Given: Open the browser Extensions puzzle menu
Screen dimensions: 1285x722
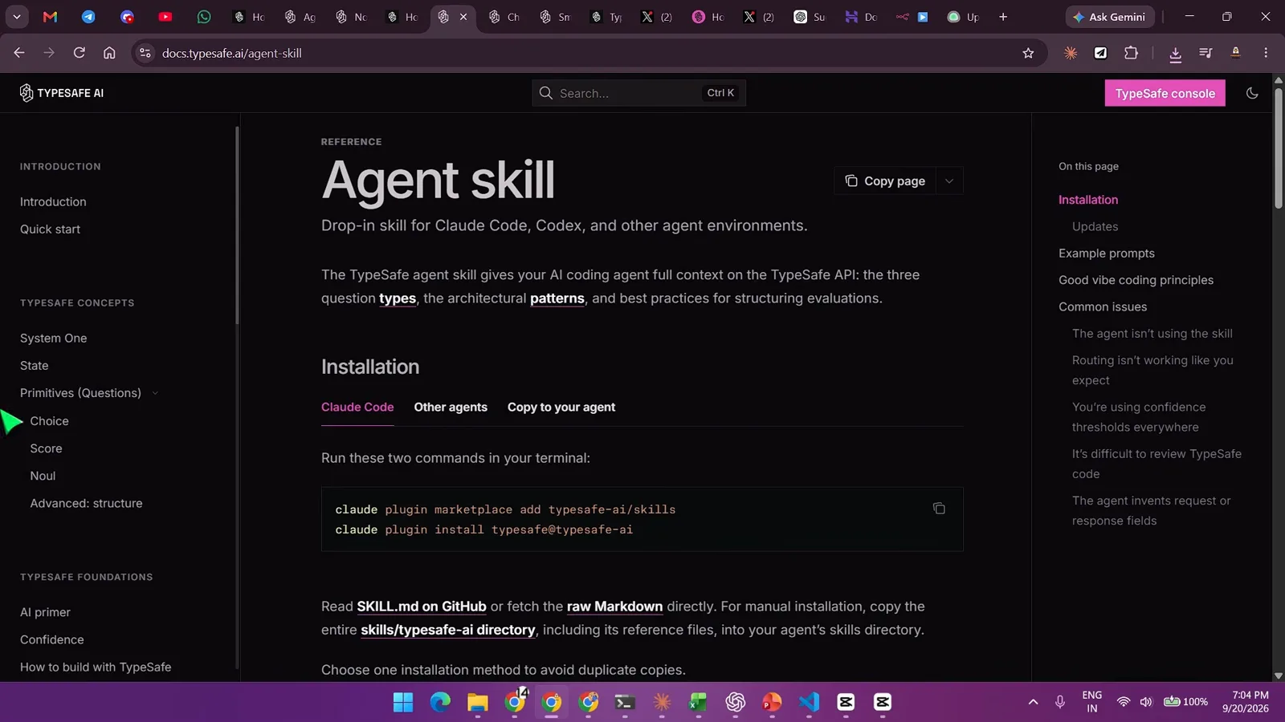Looking at the screenshot, I should [x=1131, y=53].
